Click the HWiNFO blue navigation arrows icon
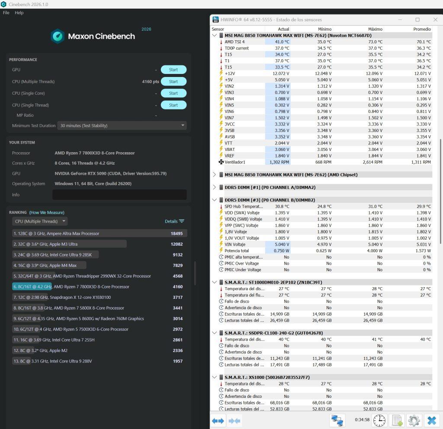This screenshot has width=443, height=429. [x=218, y=421]
